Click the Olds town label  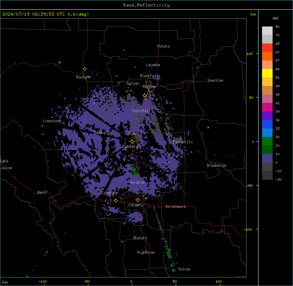click(132, 134)
